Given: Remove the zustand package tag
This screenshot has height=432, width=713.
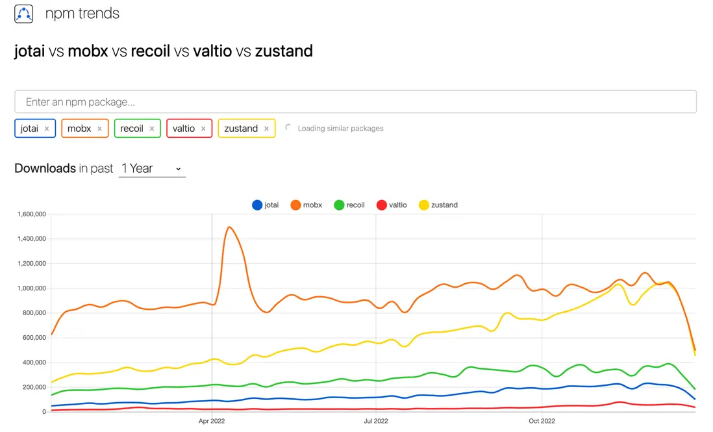Looking at the screenshot, I should pyautogui.click(x=266, y=129).
